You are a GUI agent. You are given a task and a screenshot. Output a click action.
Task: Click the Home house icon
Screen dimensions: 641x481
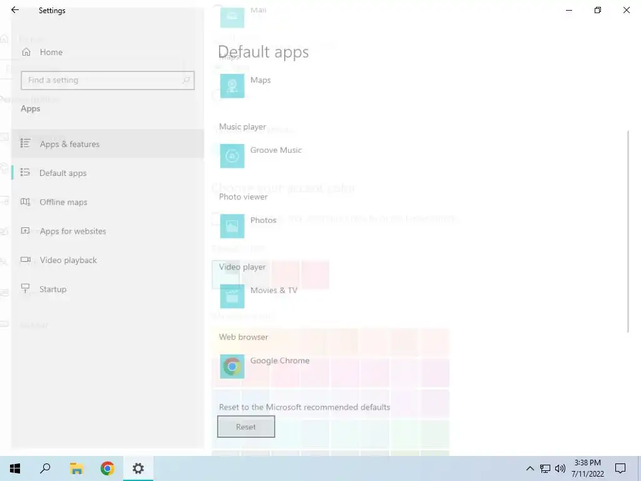pyautogui.click(x=26, y=52)
